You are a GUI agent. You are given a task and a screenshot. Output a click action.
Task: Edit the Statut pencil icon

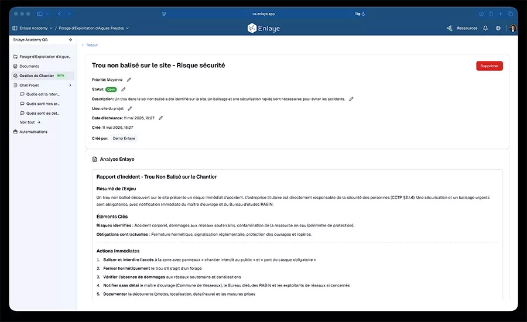(x=124, y=90)
